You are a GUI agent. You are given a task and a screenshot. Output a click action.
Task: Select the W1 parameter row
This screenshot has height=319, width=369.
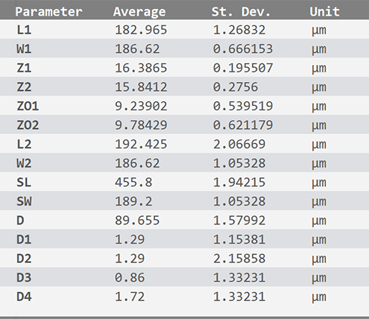pos(184,48)
